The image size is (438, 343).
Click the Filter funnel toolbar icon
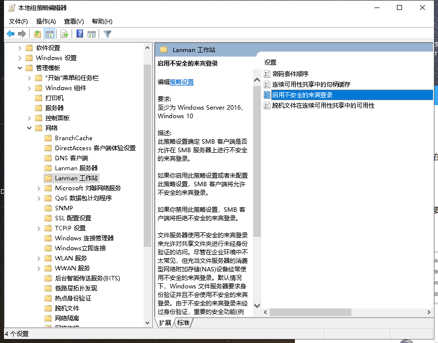pos(107,34)
